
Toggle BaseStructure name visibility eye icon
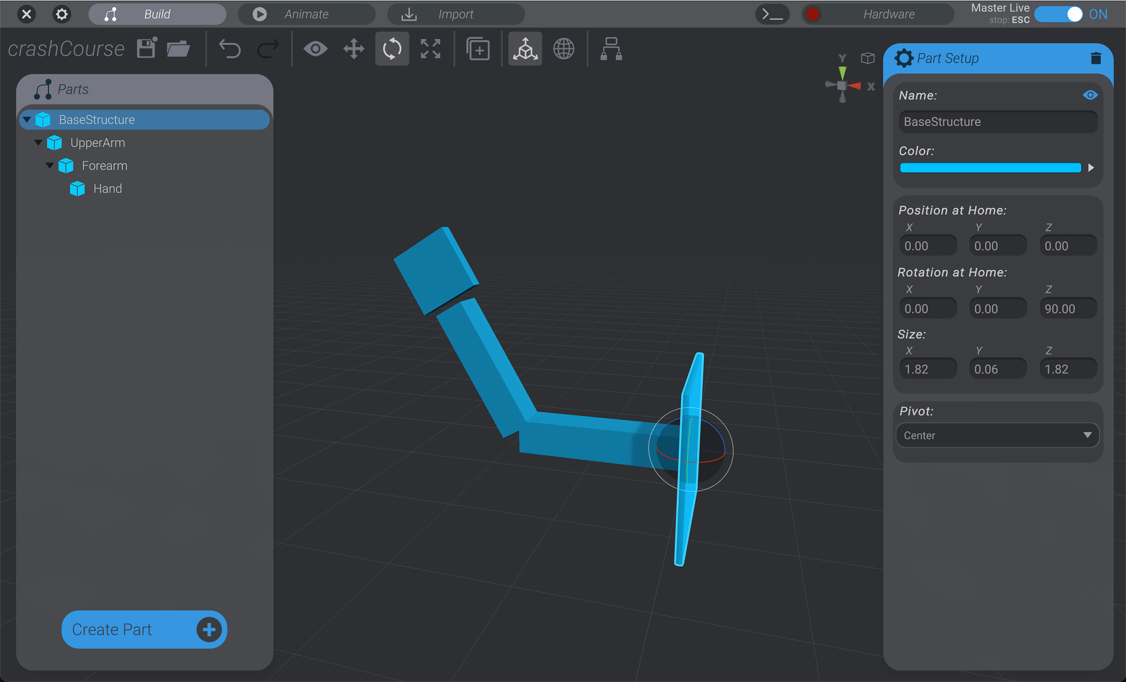[1090, 95]
